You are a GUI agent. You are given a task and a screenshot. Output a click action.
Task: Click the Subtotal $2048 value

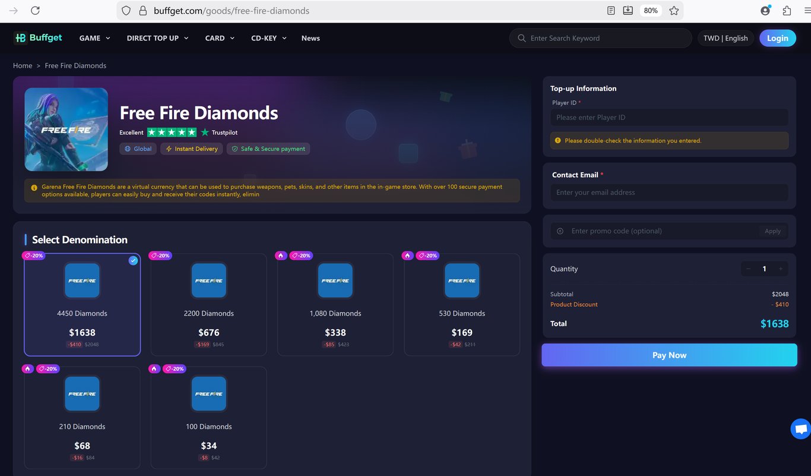point(780,294)
